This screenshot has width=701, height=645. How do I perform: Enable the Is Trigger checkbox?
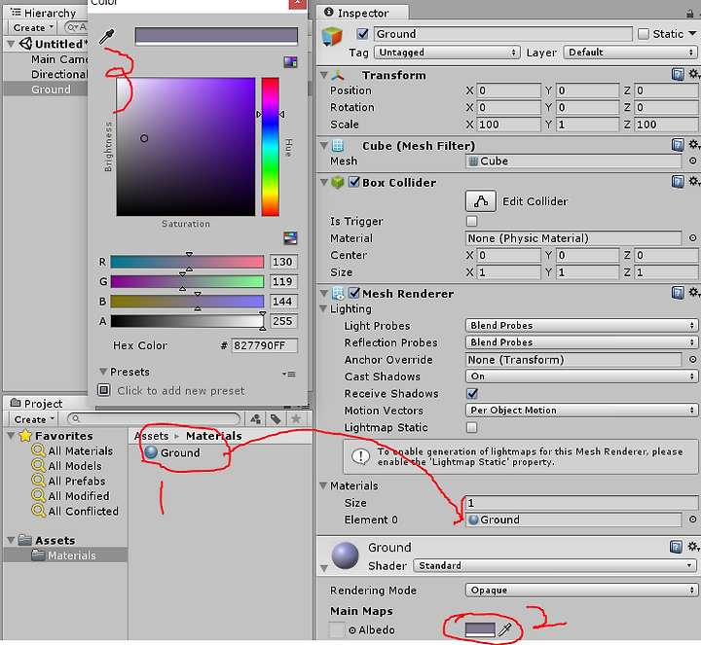[x=471, y=221]
